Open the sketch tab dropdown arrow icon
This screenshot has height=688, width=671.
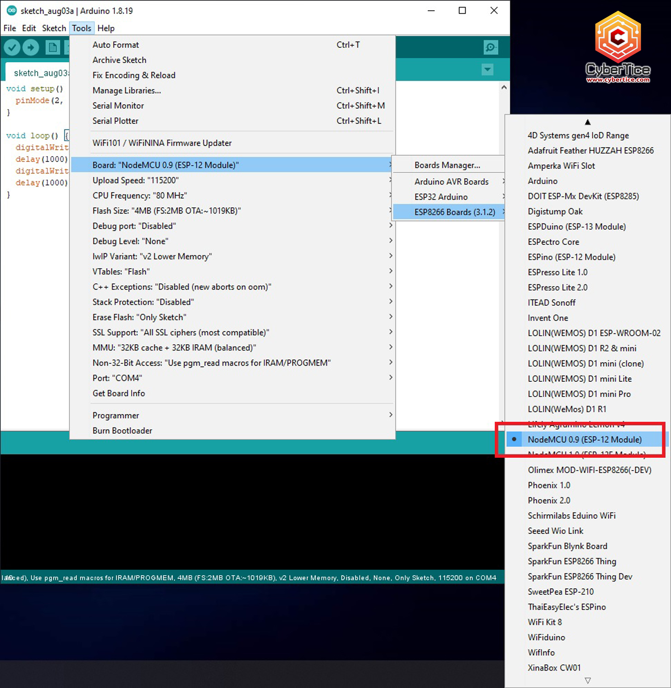pos(487,70)
